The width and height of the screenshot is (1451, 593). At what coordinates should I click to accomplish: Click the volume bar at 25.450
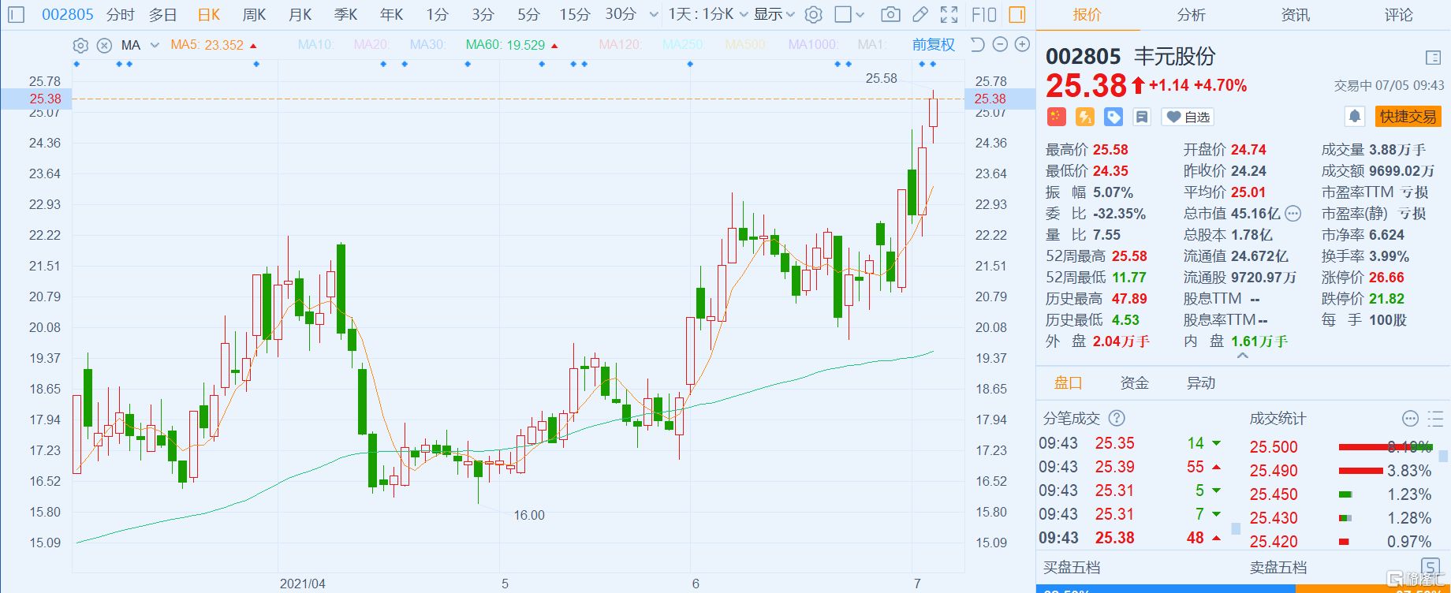point(1346,494)
